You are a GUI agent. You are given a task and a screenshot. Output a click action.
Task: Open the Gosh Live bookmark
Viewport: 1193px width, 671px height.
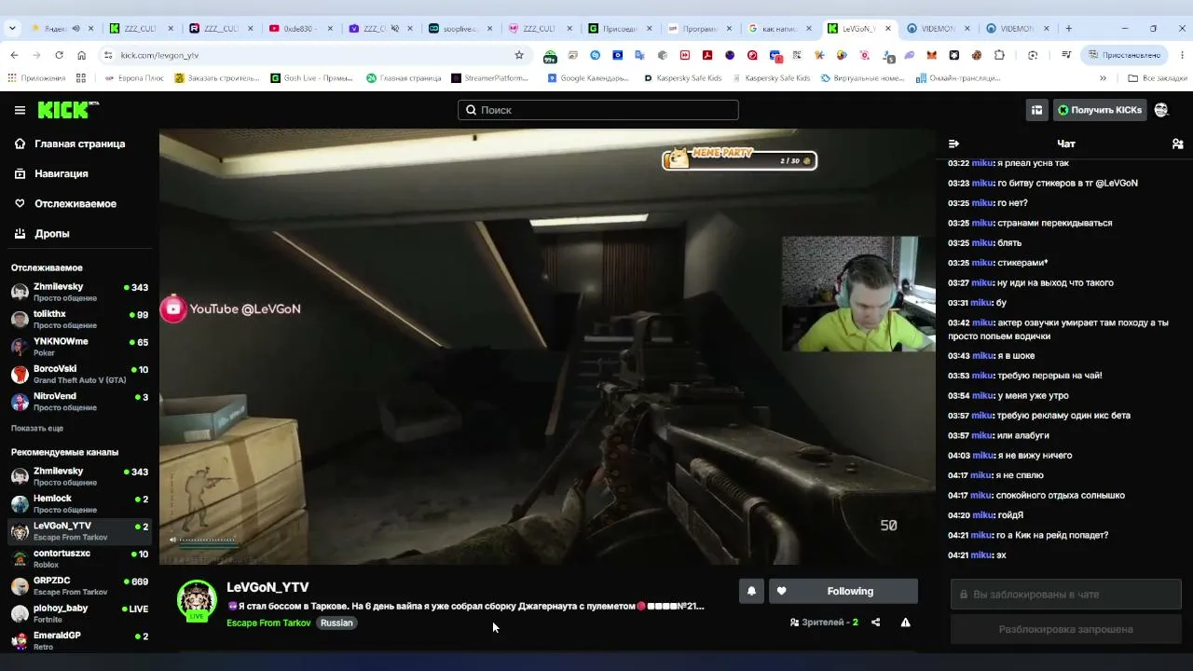tap(312, 78)
